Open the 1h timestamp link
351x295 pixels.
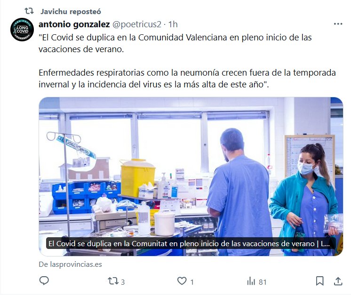coord(173,24)
